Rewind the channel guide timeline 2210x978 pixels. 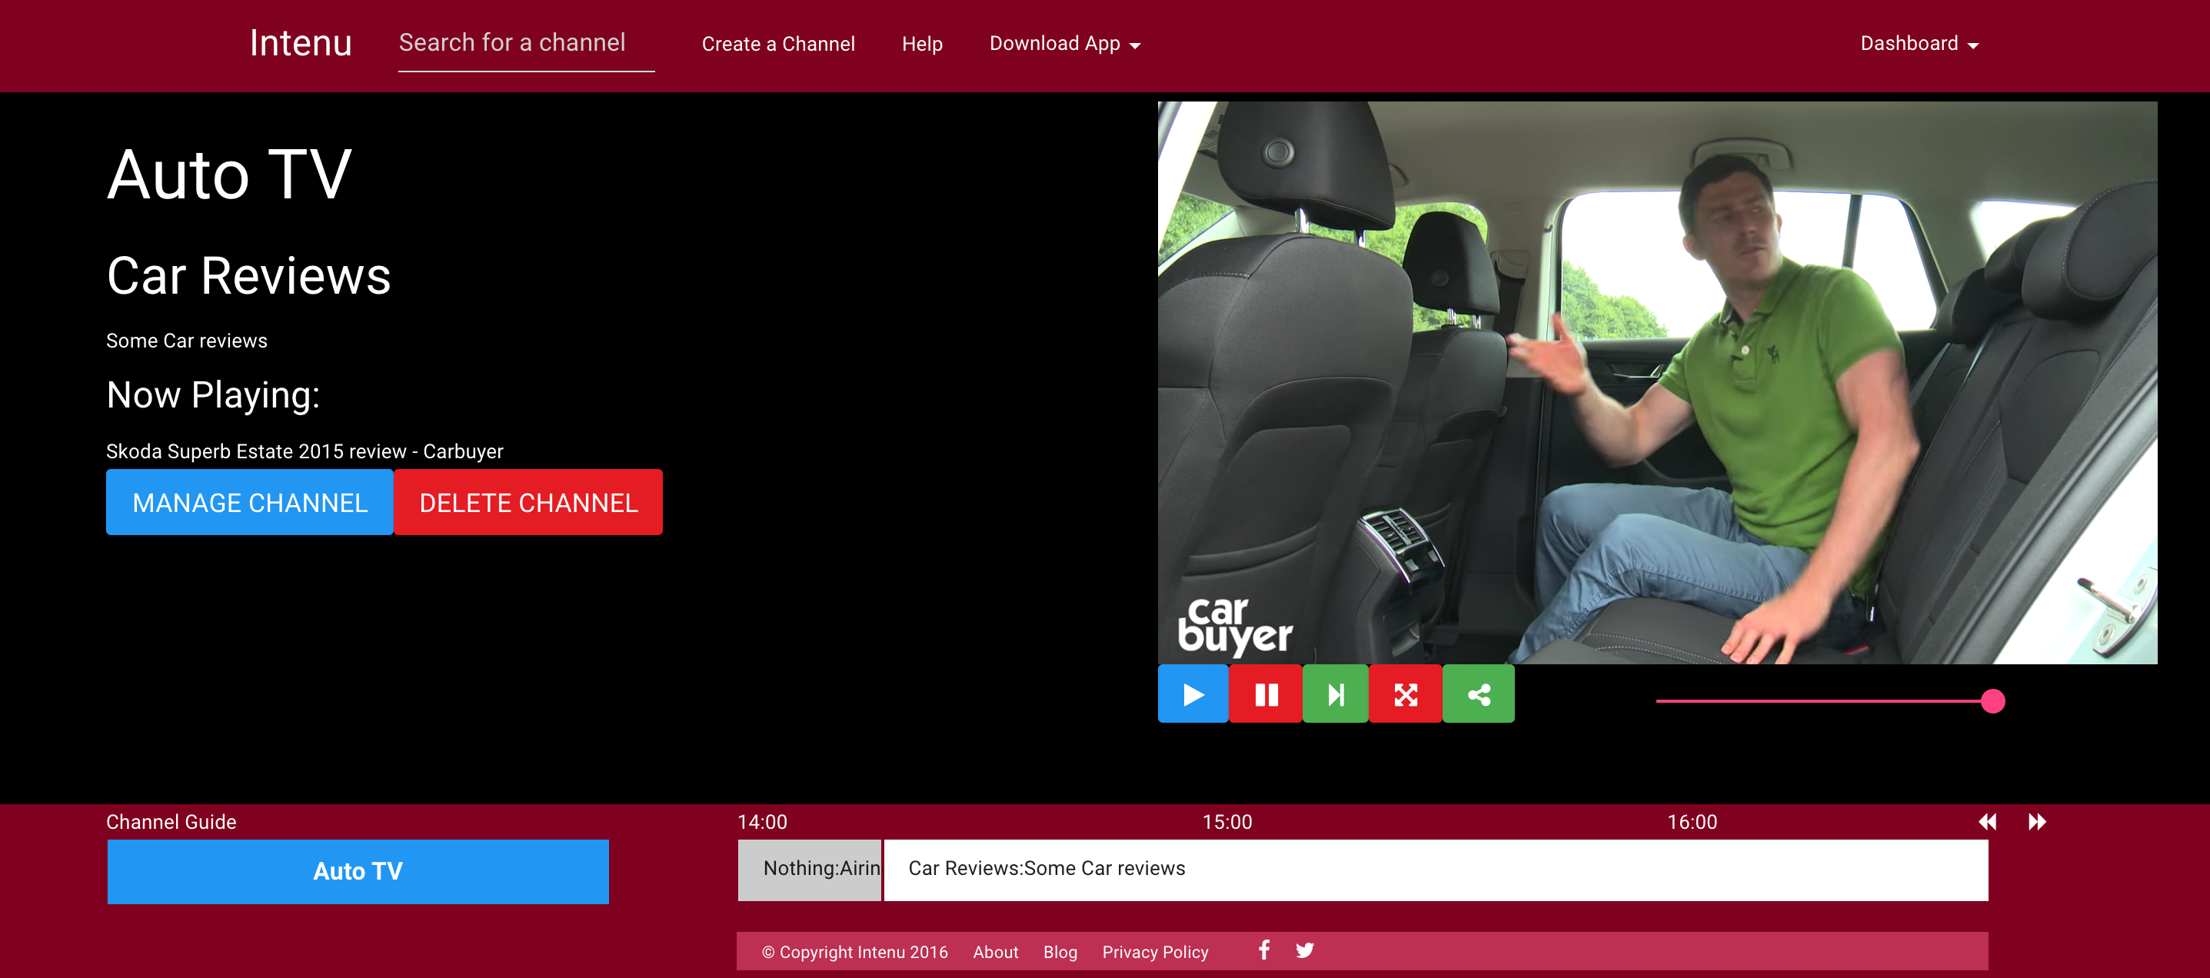1987,822
